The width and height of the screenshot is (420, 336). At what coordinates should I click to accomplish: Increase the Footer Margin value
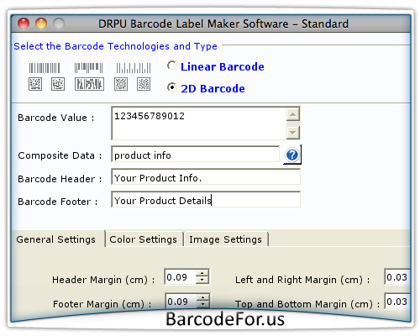click(x=202, y=297)
